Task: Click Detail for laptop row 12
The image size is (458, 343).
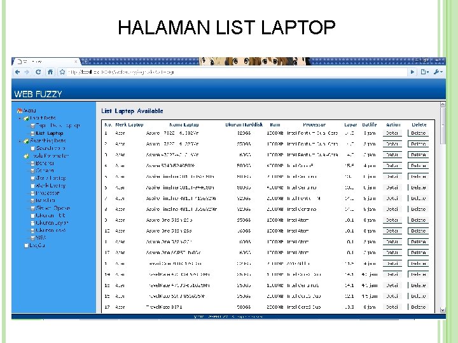Action: pyautogui.click(x=392, y=253)
